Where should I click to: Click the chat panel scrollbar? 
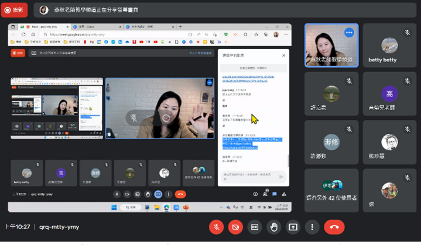click(x=288, y=160)
